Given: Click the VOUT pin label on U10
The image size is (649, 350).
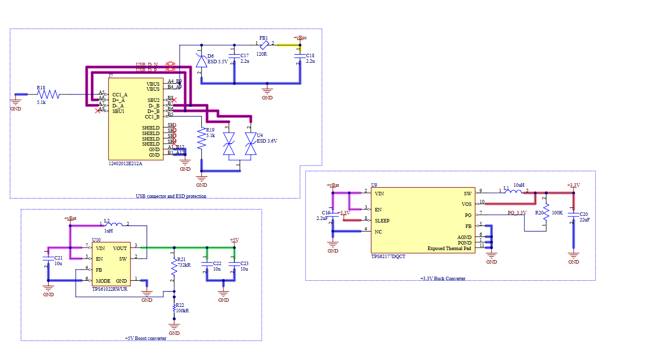Looking at the screenshot, I should coord(120,248).
